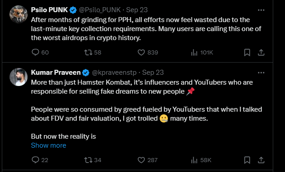Bookmark Kumar Praveen's tweet
Image resolution: width=285 pixels, height=172 pixels.
(x=247, y=160)
